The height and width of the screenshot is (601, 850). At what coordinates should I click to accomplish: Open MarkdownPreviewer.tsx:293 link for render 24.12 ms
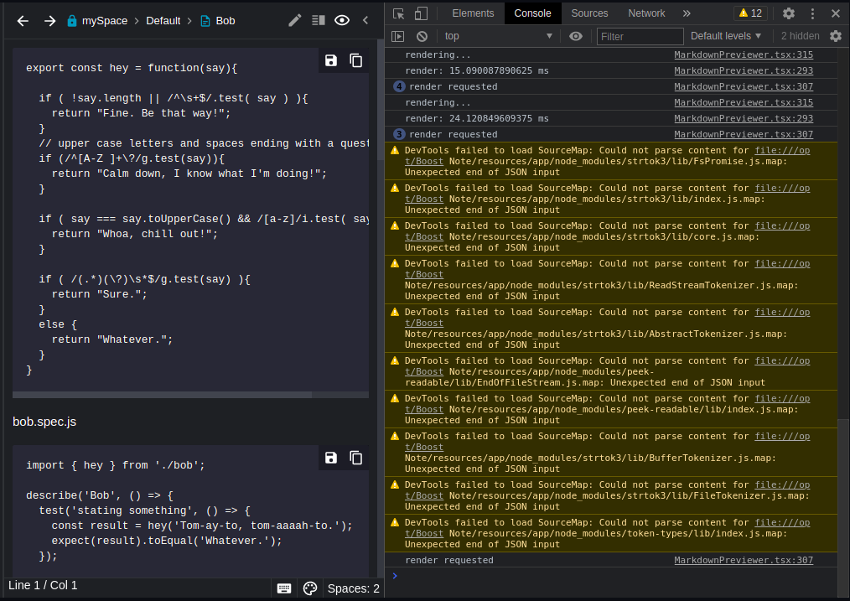pos(744,118)
